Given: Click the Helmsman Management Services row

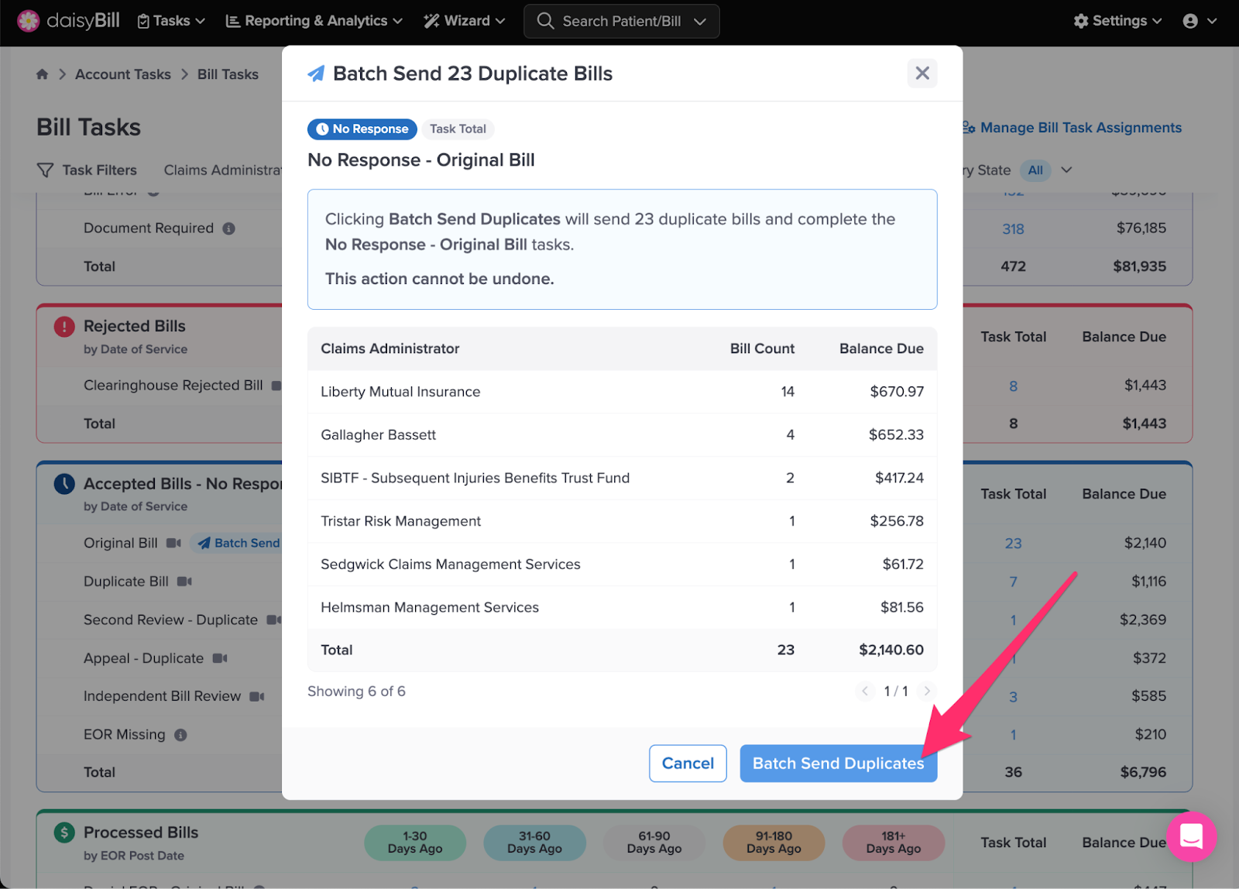Looking at the screenshot, I should click(622, 607).
